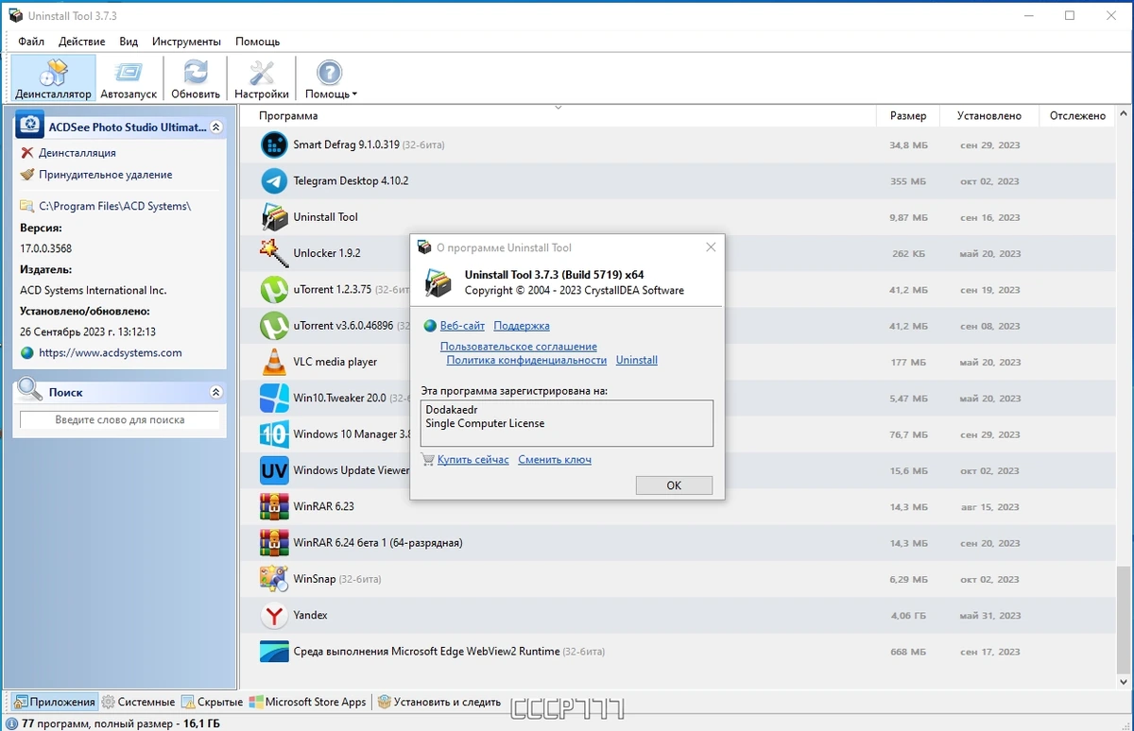Open the Поддержка link
Image resolution: width=1134 pixels, height=731 pixels.
point(522,326)
